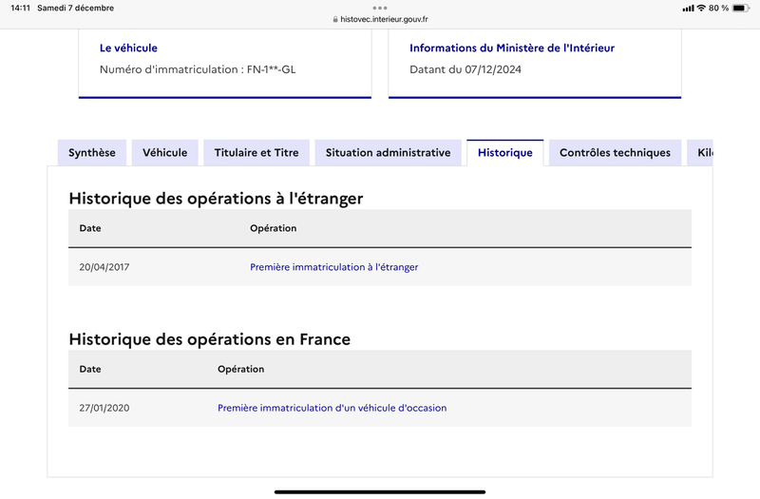Open the Synthèse tab
The width and height of the screenshot is (760, 499).
click(92, 153)
